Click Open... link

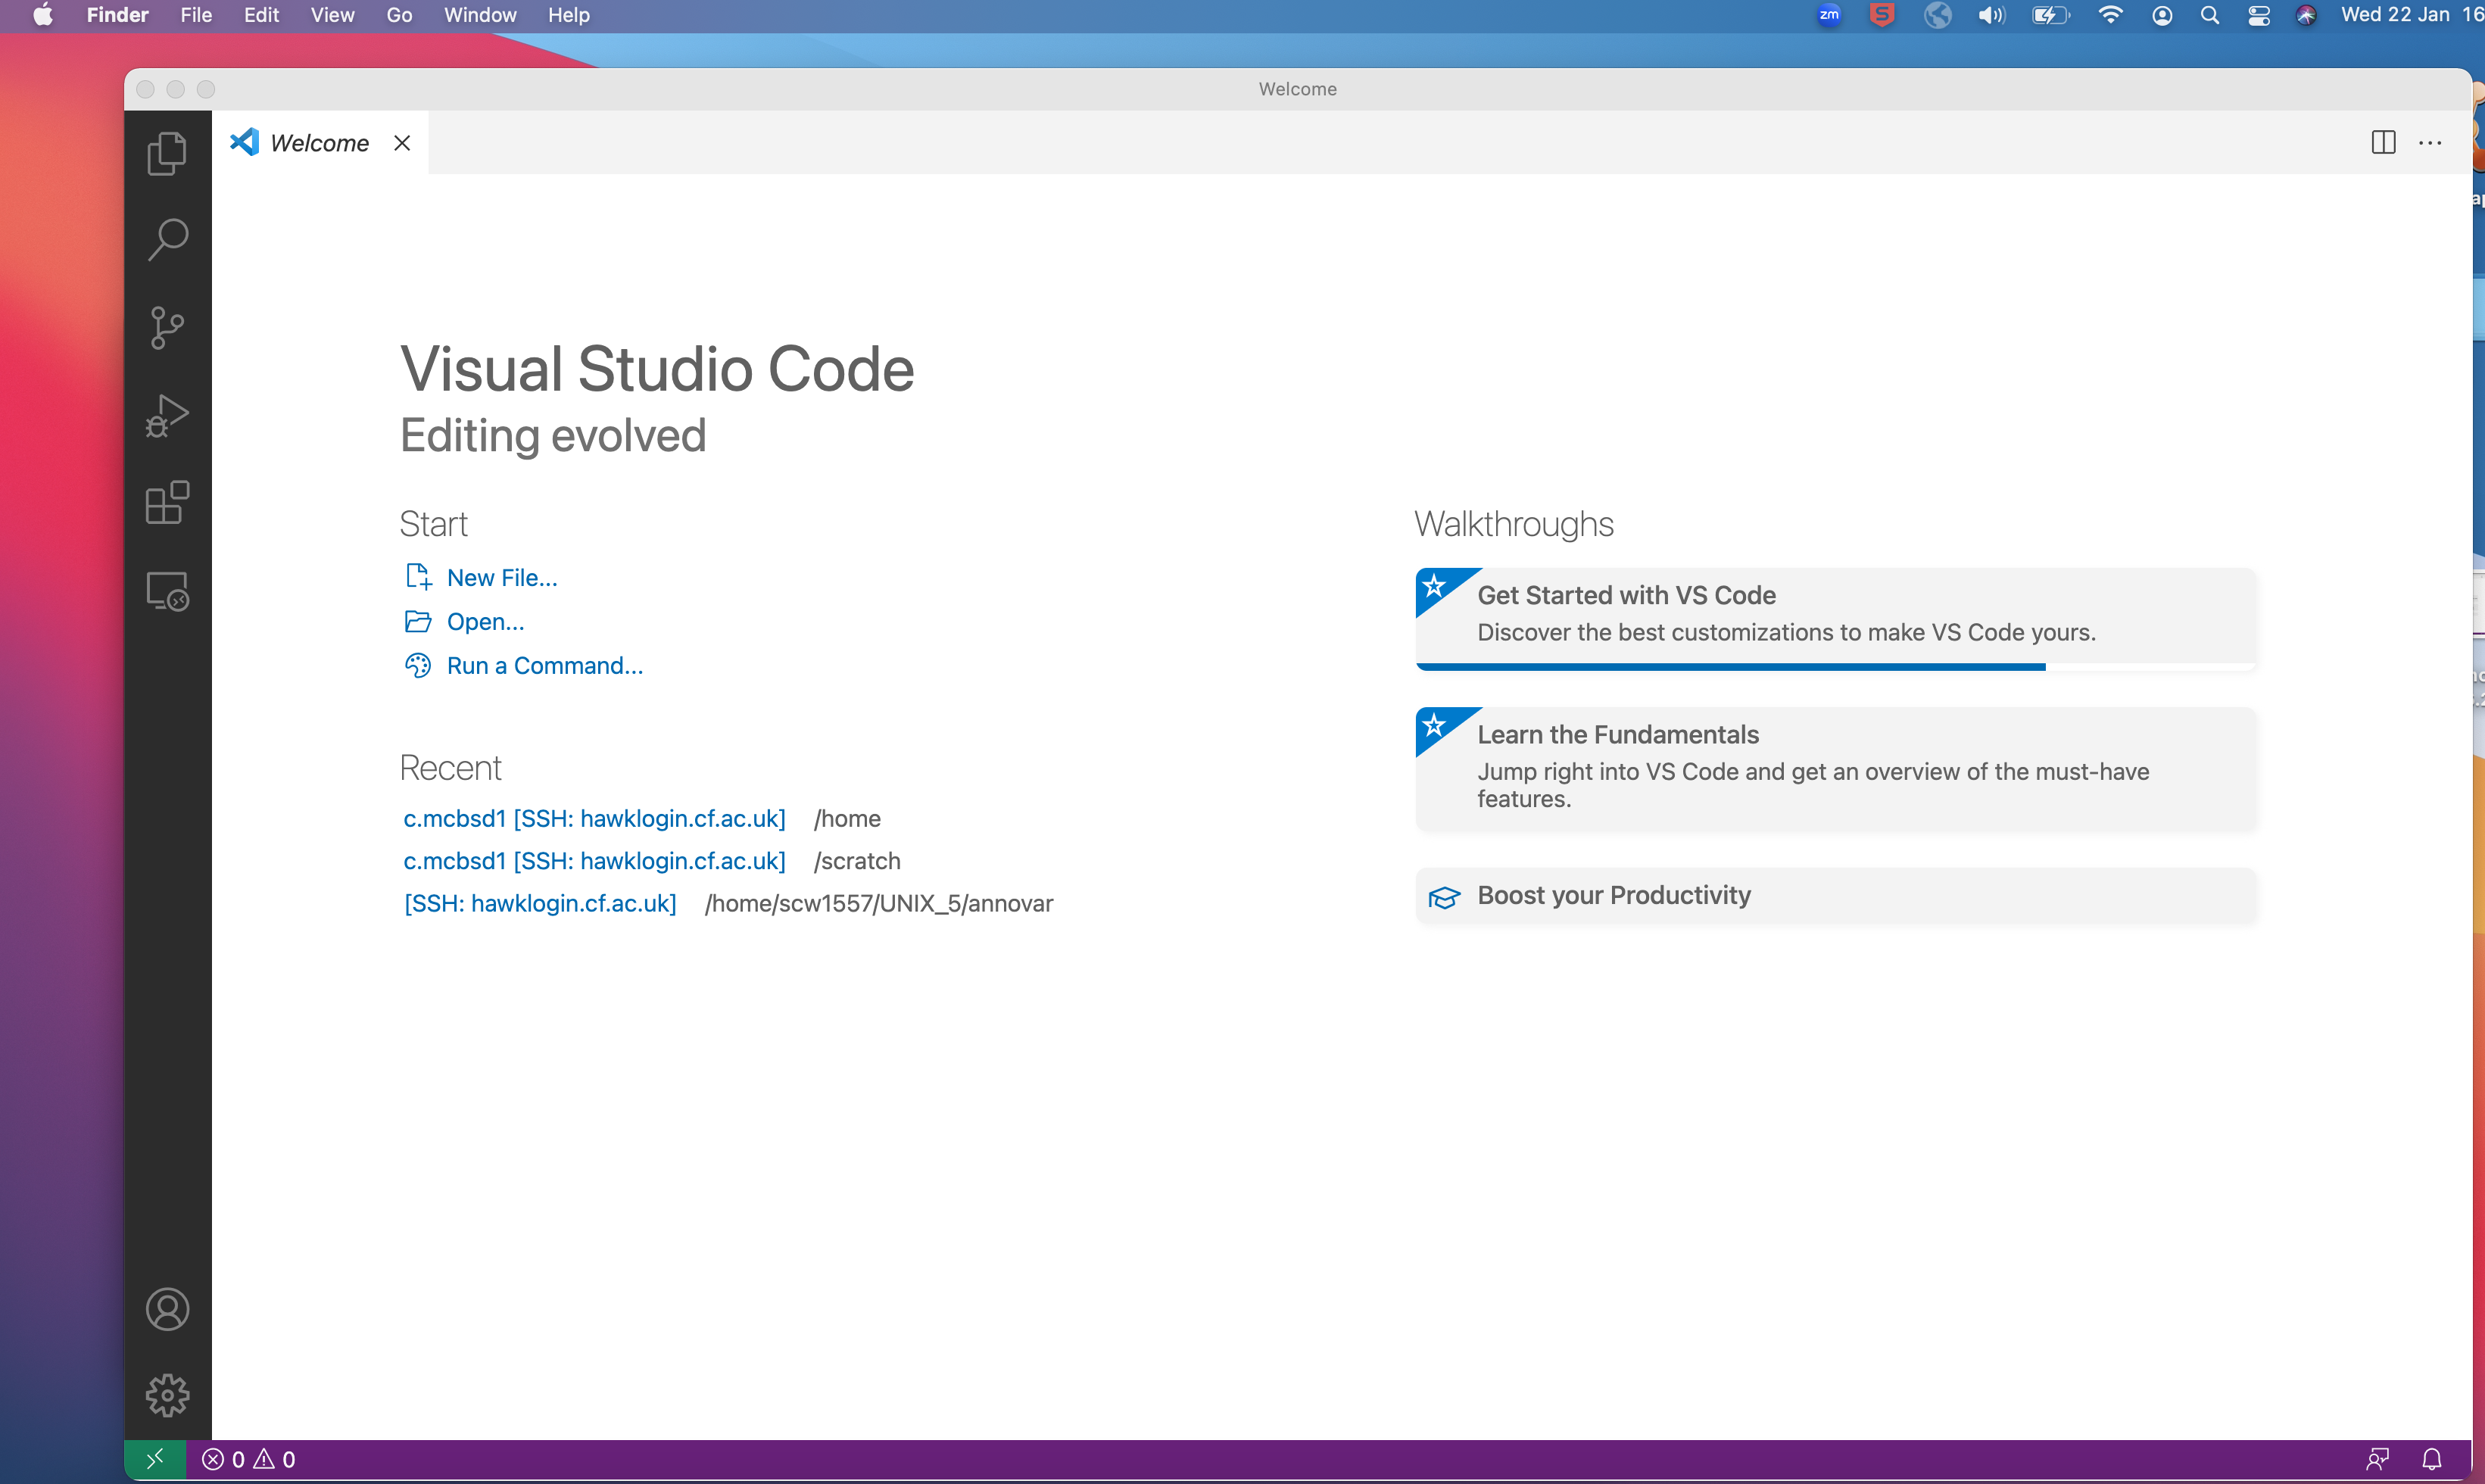[x=485, y=621]
